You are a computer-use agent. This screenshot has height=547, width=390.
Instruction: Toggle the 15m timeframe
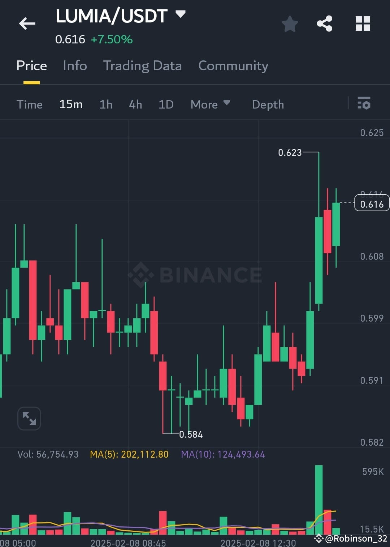pyautogui.click(x=71, y=104)
